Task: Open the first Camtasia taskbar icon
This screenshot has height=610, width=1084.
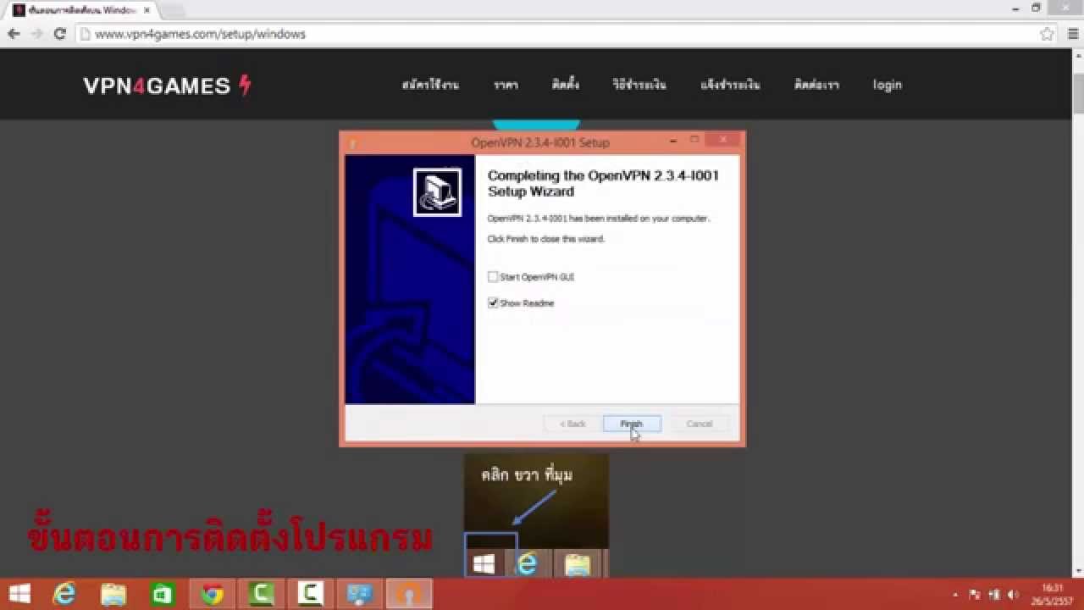Action: click(x=261, y=594)
